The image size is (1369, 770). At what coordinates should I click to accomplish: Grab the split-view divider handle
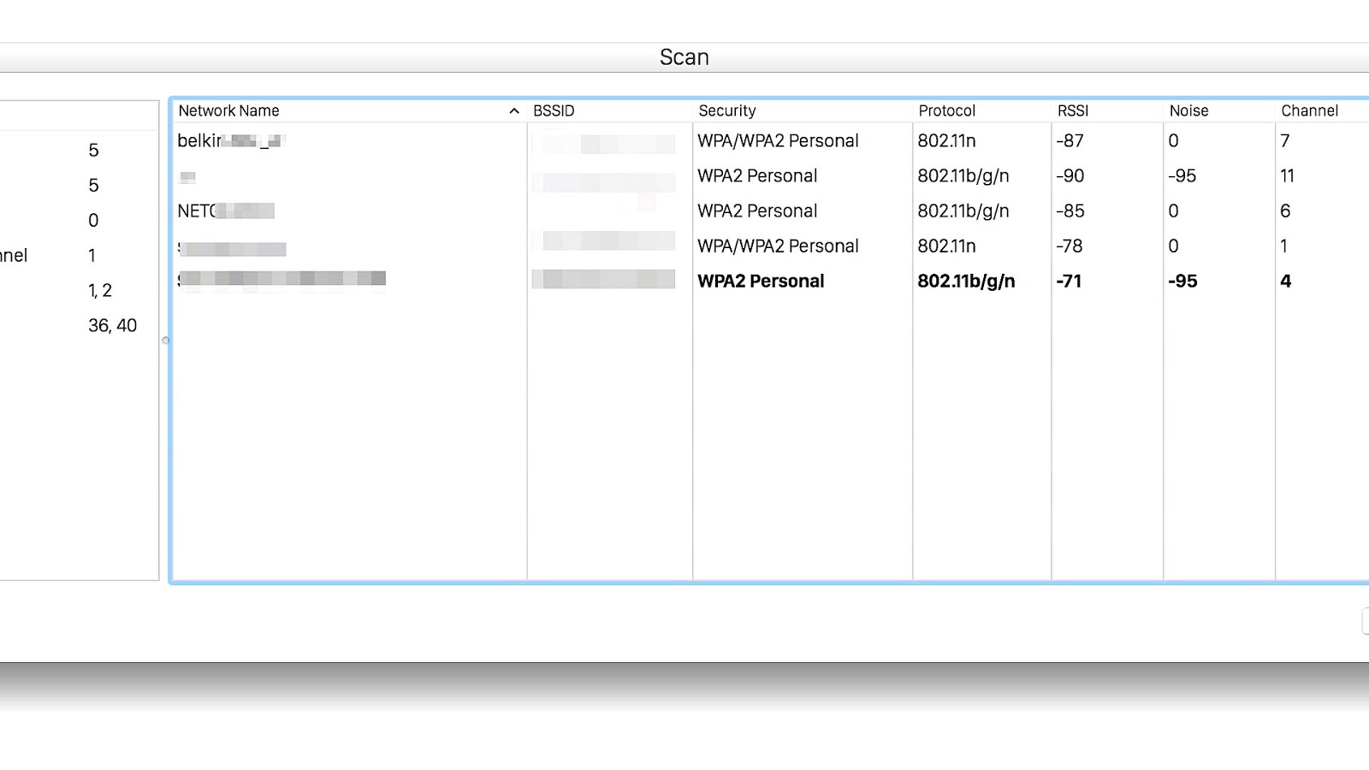pos(165,341)
